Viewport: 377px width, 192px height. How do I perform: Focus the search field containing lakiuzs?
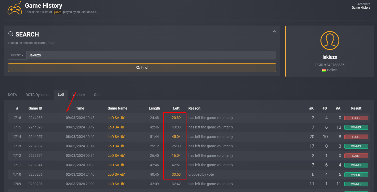pos(151,55)
